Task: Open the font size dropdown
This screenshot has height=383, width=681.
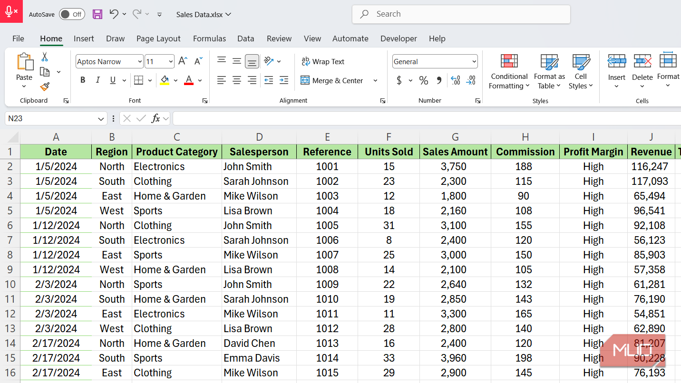Action: [x=171, y=61]
